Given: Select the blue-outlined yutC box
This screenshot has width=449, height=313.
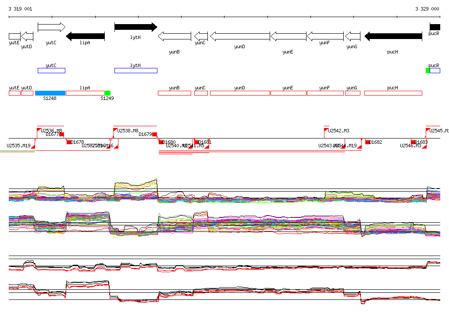Looking at the screenshot, I should point(51,71).
